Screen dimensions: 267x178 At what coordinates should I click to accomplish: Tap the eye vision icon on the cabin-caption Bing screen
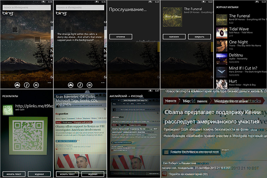[89, 85]
